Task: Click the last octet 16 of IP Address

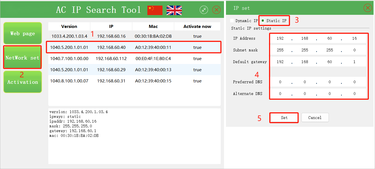Action: point(355,38)
